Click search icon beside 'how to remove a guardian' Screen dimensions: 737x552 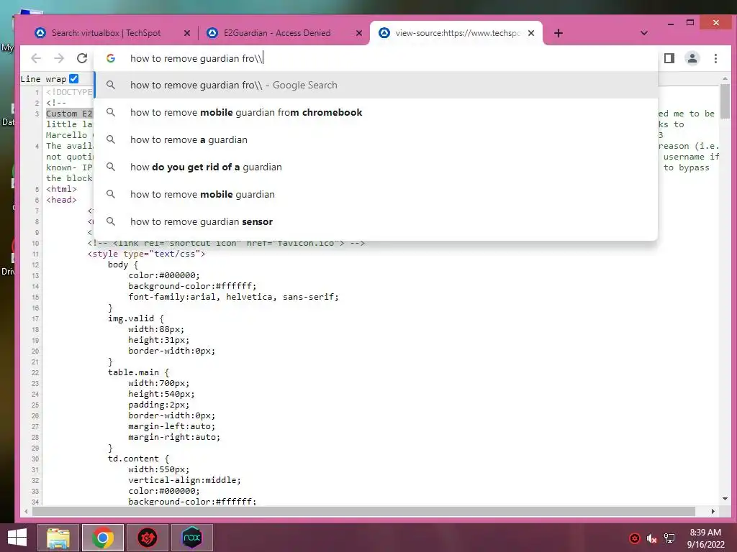pos(110,139)
